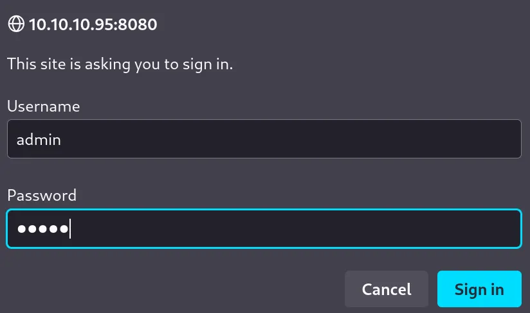Focus the Username input field
The height and width of the screenshot is (313, 530).
point(264,139)
